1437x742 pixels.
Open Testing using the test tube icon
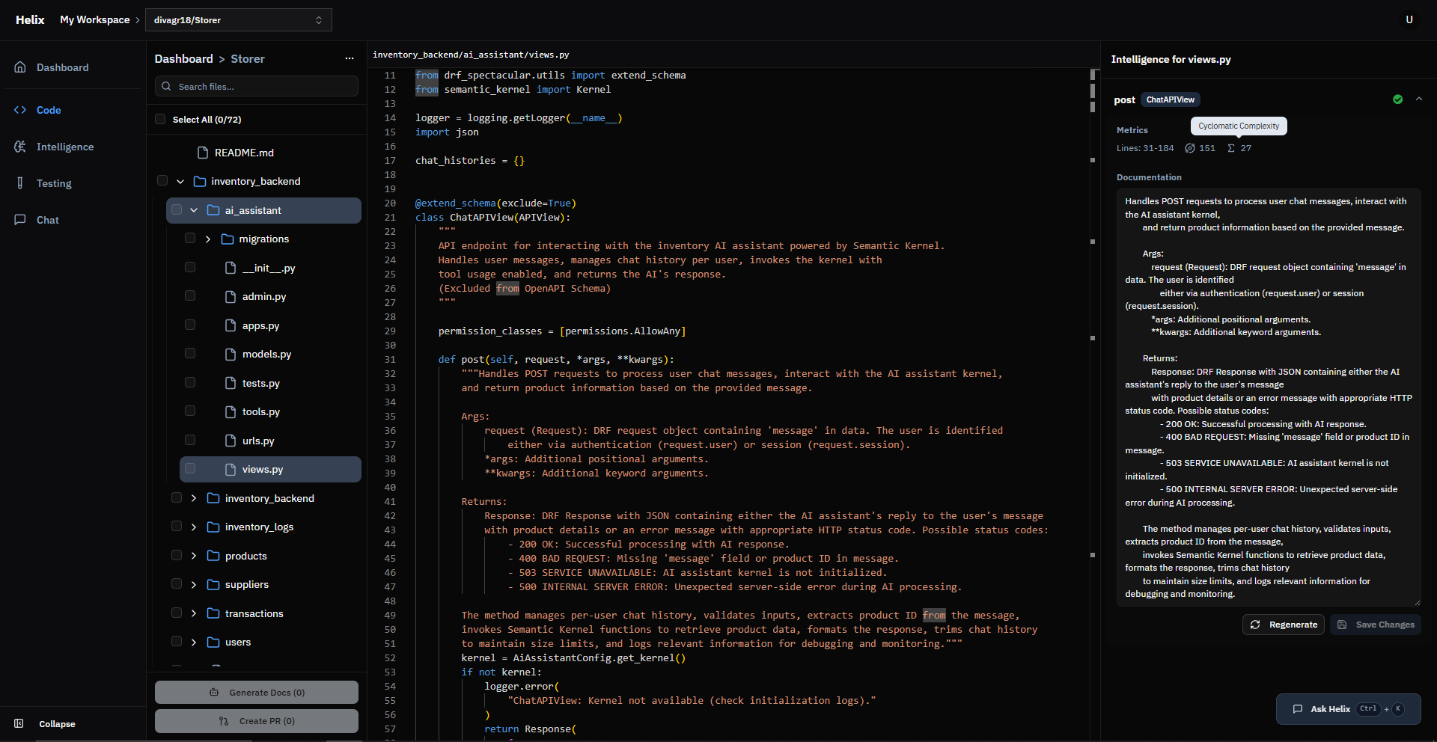click(x=20, y=183)
